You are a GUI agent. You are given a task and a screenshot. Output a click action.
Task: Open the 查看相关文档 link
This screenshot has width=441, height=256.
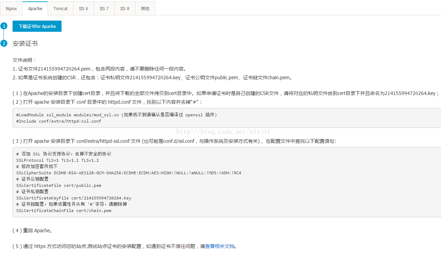tap(220, 246)
